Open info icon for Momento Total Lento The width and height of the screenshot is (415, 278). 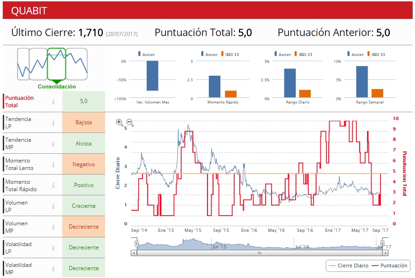tap(53, 164)
